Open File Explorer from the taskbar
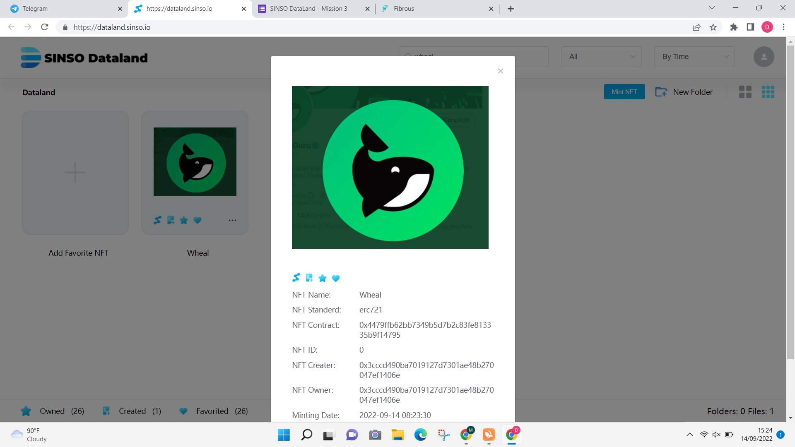795x447 pixels. [397, 435]
